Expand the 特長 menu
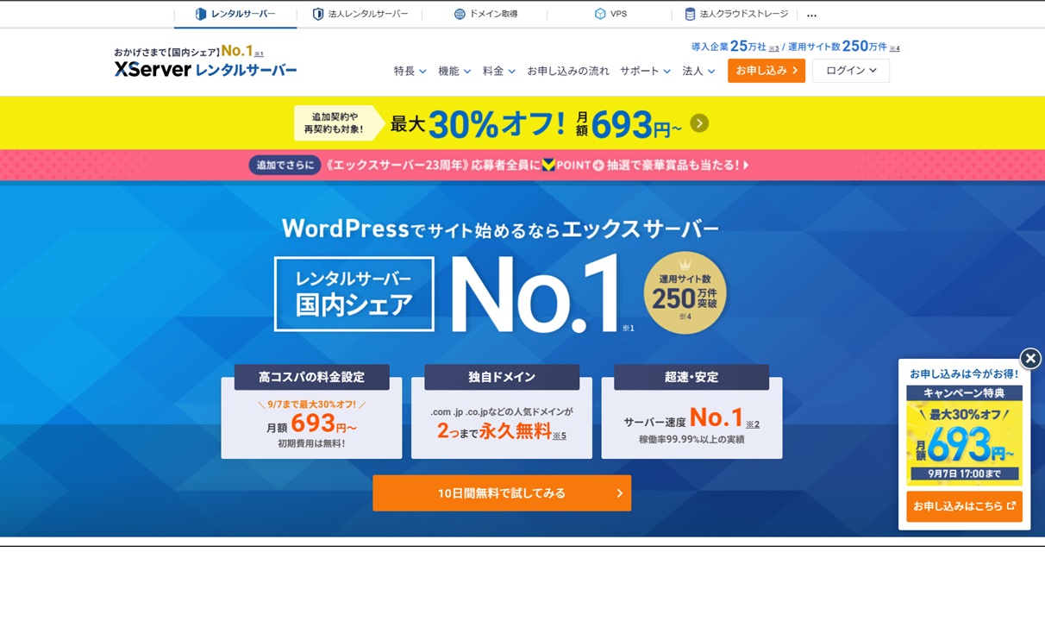Screen dimensions: 1045x621 point(410,71)
